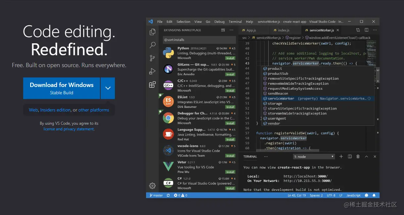Image resolution: width=404 pixels, height=215 pixels.
Task: Open the Selection menu
Action: pyautogui.click(x=183, y=21)
